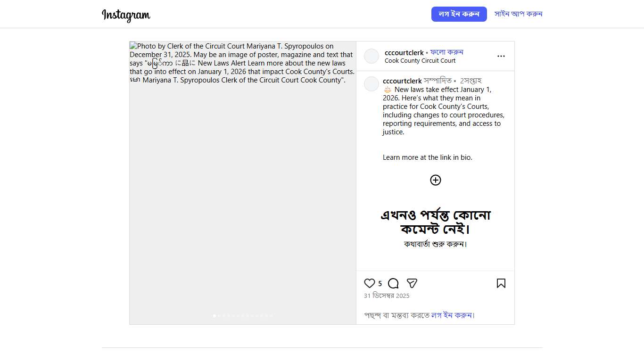Click the সাইন আপ করুন link

pyautogui.click(x=518, y=14)
